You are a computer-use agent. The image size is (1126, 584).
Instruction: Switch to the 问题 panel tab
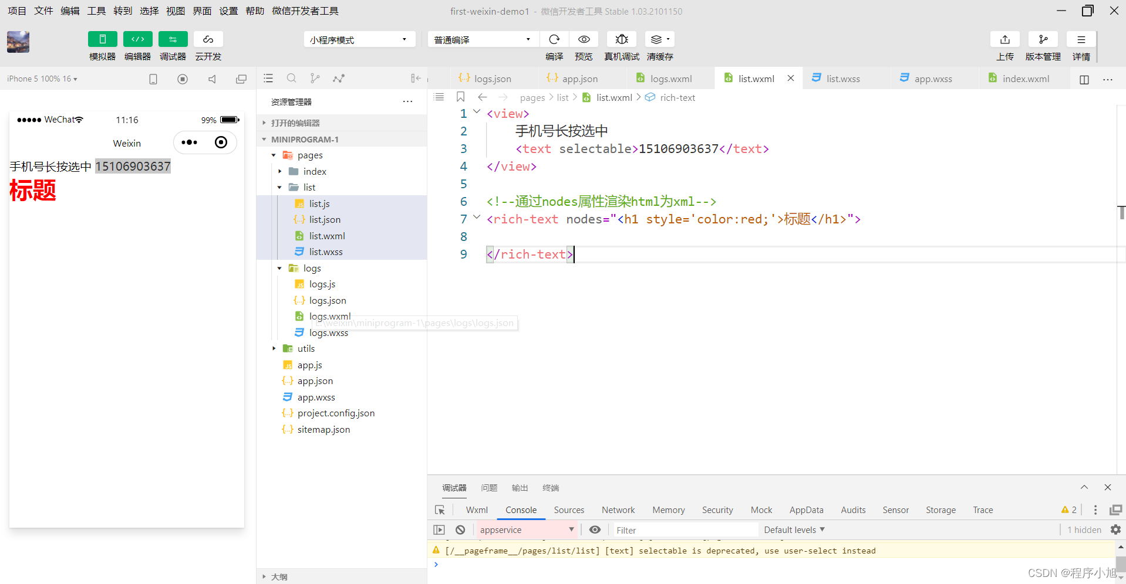[489, 488]
